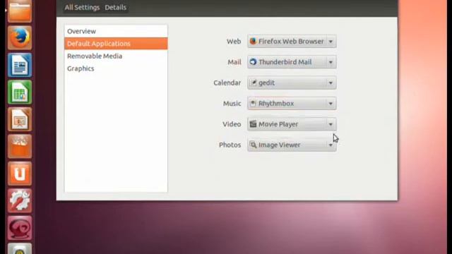Click the Movie Player icon in the Video combo box
Image resolution: width=452 pixels, height=254 pixels.
(253, 124)
